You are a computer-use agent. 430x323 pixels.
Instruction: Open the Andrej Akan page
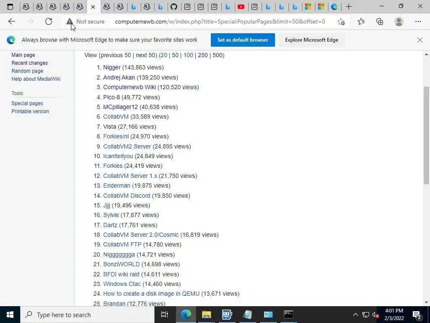tap(119, 77)
